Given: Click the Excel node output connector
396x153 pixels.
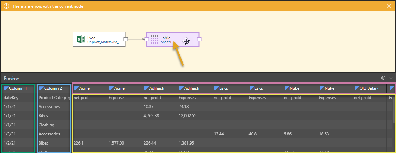Looking at the screenshot, I should 125,39.
